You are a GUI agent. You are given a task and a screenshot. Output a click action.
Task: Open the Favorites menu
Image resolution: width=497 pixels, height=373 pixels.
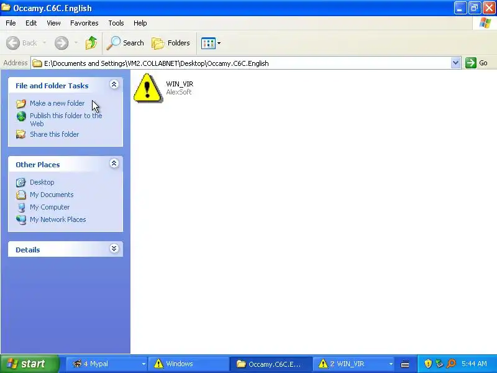click(84, 23)
